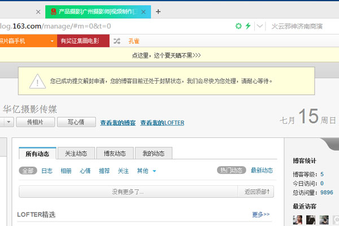Click 返回顶部 to return to top
The image size is (339, 226).
click(257, 192)
